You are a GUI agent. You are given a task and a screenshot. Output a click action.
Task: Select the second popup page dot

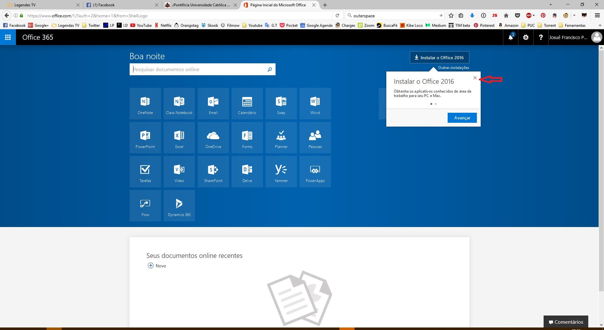pyautogui.click(x=436, y=104)
